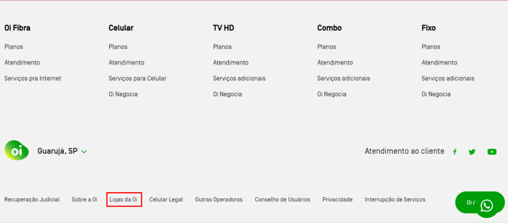This screenshot has width=508, height=223.
Task: Open Planos under Oi Fibra
Action: click(x=14, y=47)
